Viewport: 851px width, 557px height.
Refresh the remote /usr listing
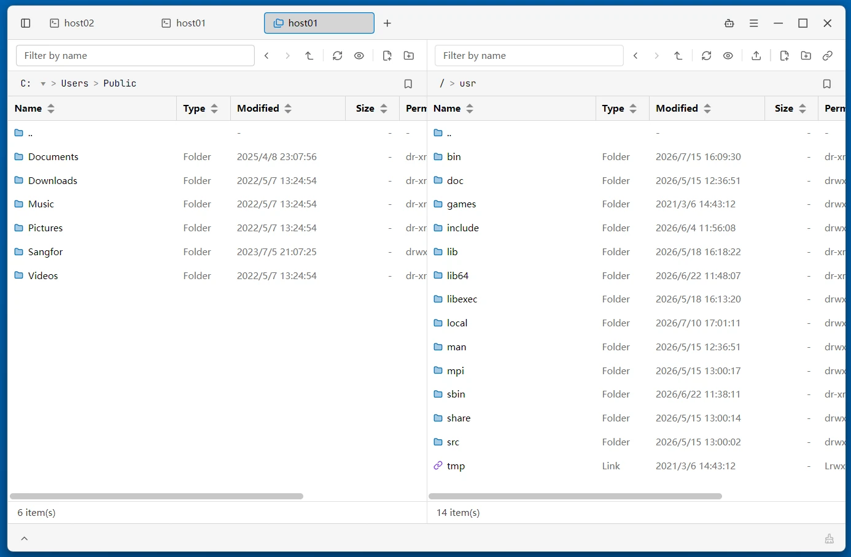point(707,56)
